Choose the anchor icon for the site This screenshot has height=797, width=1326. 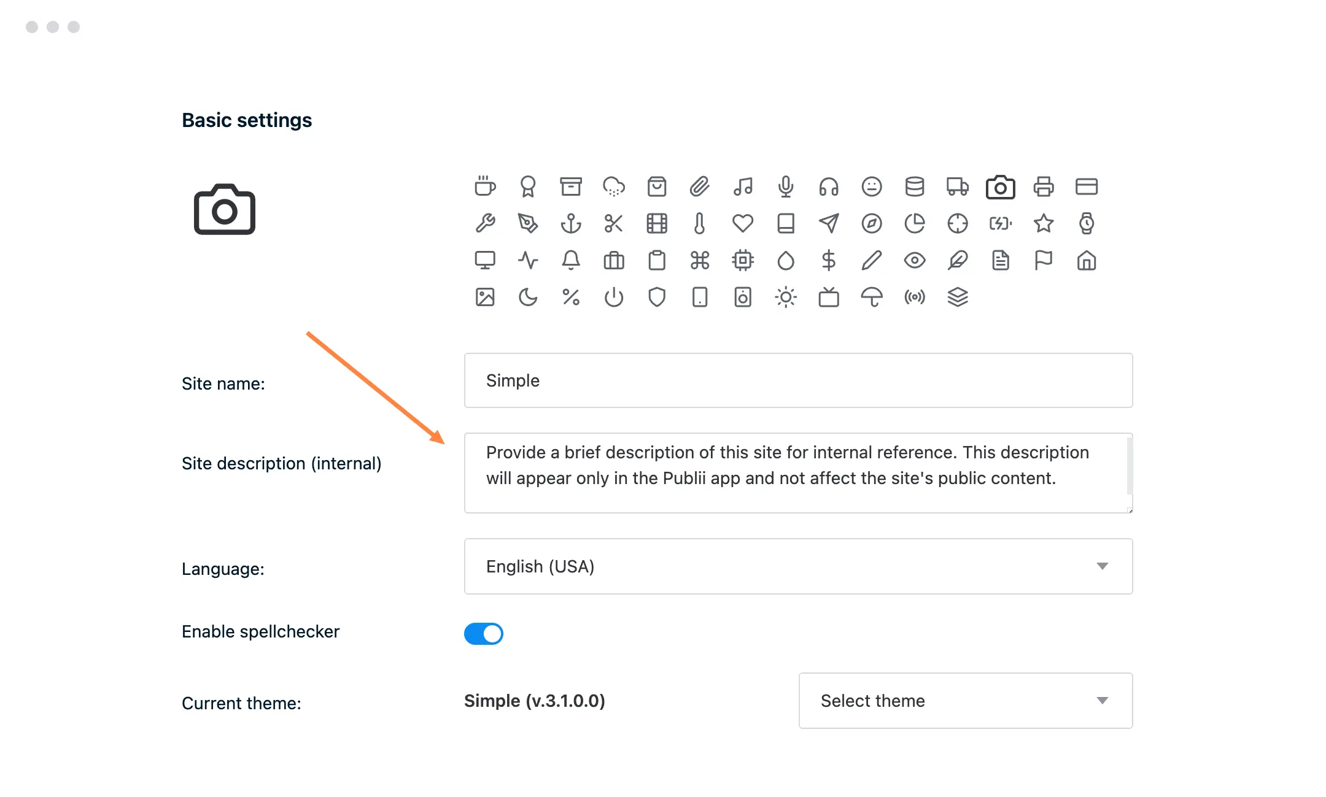click(x=571, y=223)
